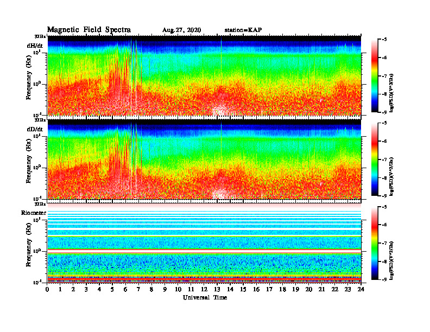Click the "Riometer" panel label
This screenshot has width=430, height=332.
click(34, 213)
